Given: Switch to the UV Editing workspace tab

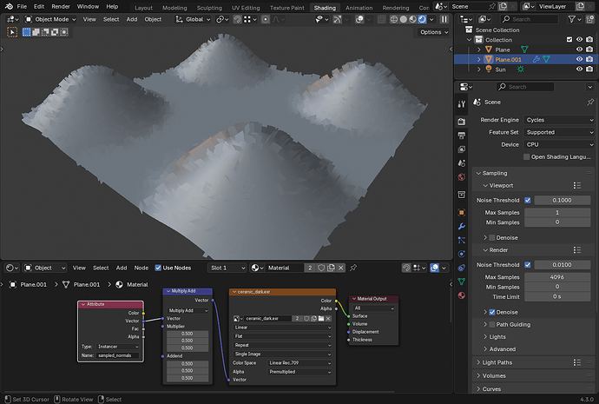Looking at the screenshot, I should (x=246, y=8).
